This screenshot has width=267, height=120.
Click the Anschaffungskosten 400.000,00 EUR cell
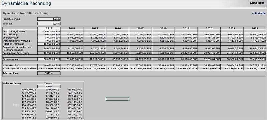click(x=49, y=31)
